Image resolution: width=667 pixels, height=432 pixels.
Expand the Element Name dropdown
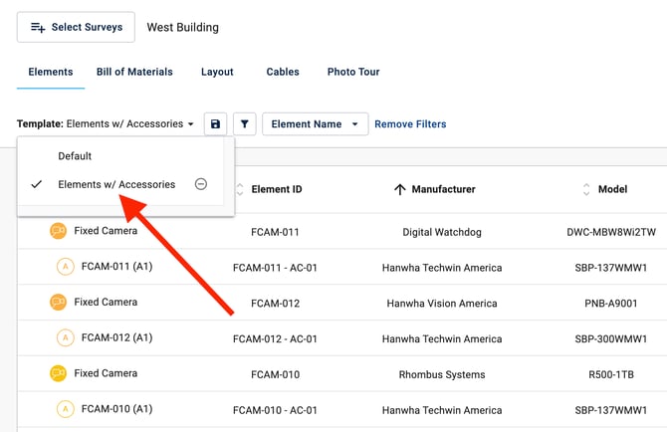315,124
